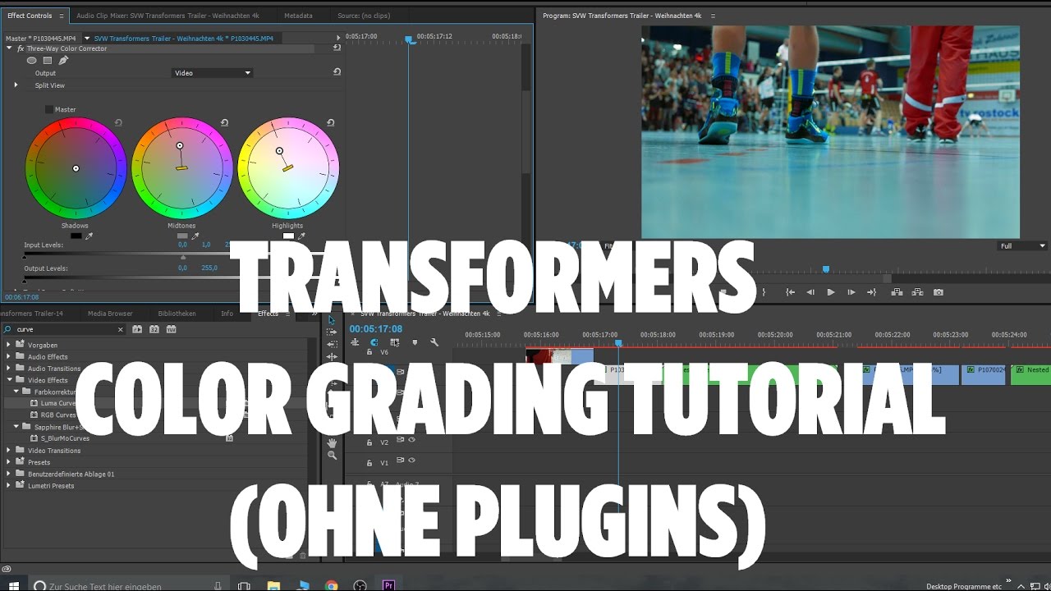This screenshot has width=1051, height=591.
Task: Open the Source (no clips) tab
Action: tap(365, 16)
